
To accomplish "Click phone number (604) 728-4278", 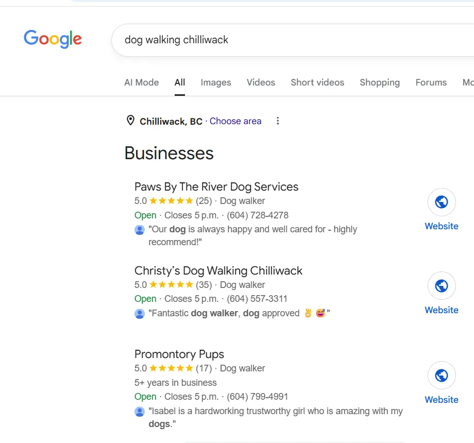I will click(x=258, y=215).
